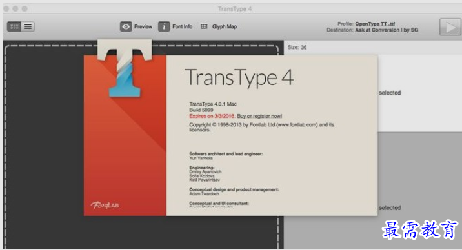Click the Preview eye icon

coord(126,26)
